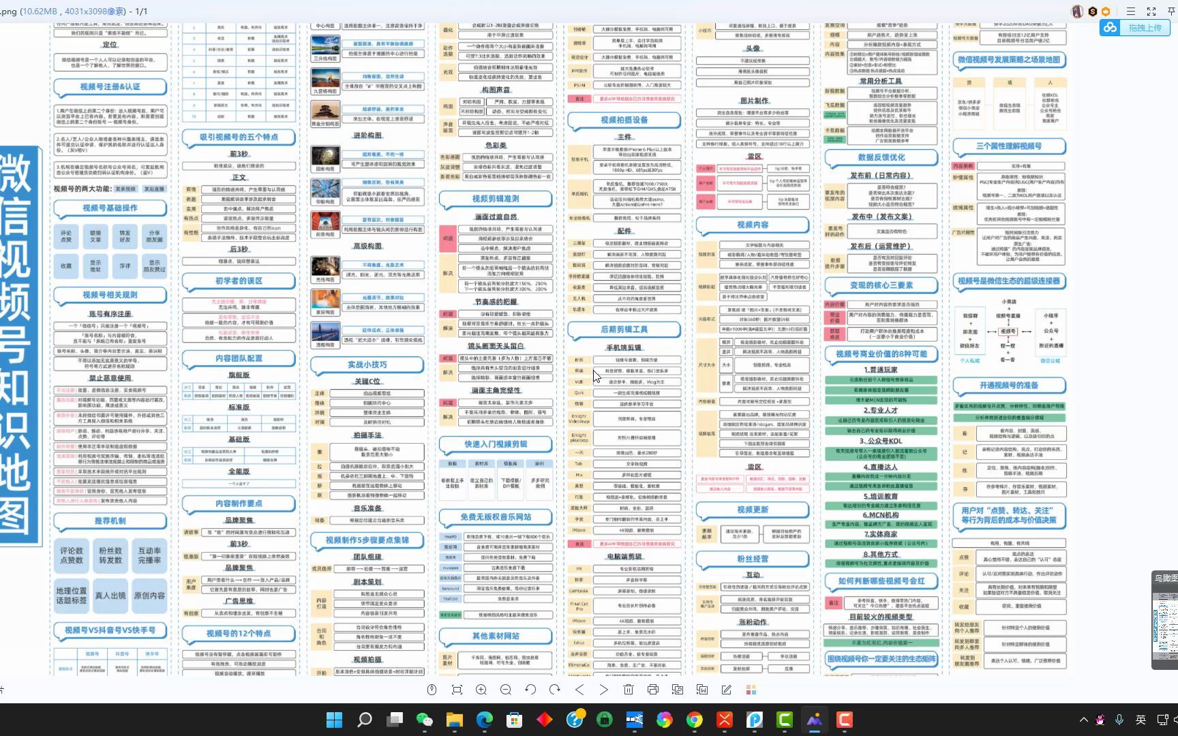
Task: Toggle mouse wheel mode in viewer toolbar
Action: pyautogui.click(x=432, y=690)
